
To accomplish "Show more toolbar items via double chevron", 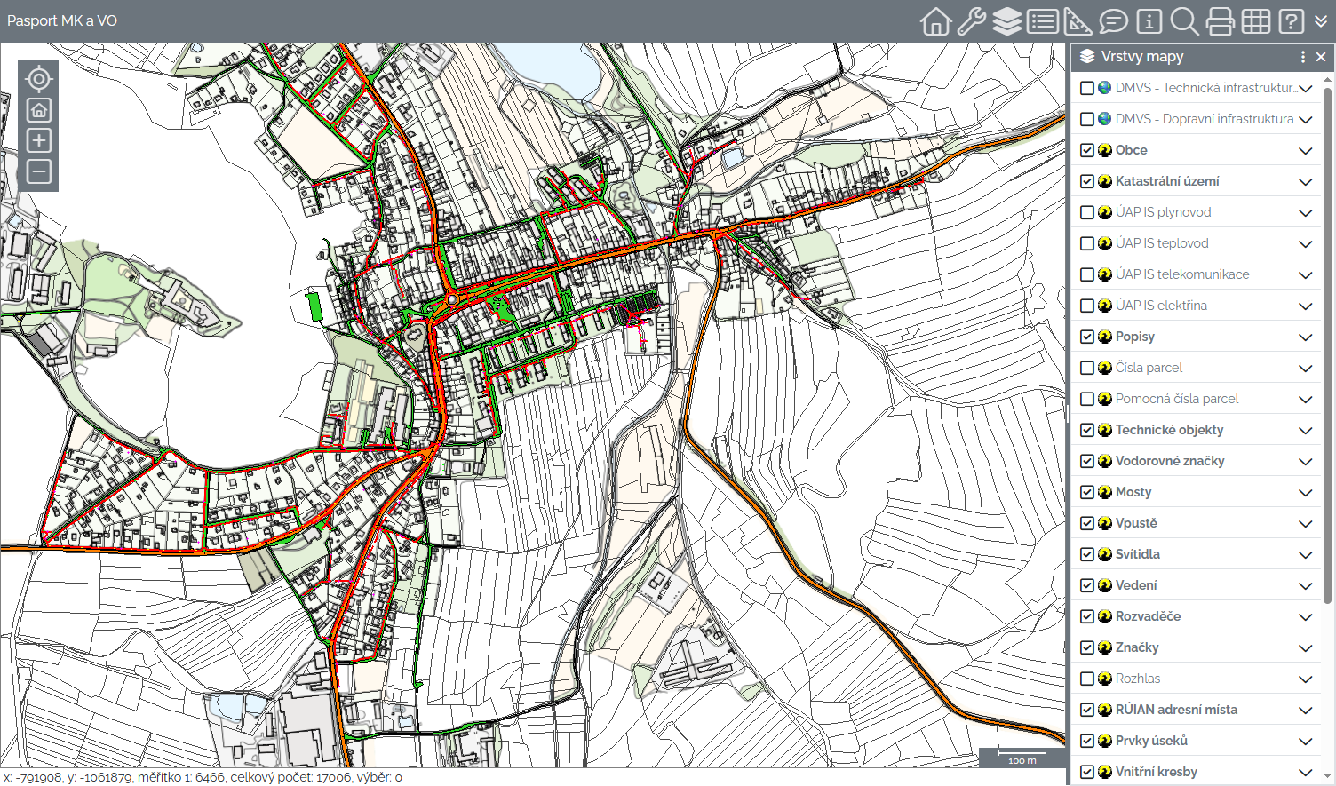I will tap(1321, 21).
